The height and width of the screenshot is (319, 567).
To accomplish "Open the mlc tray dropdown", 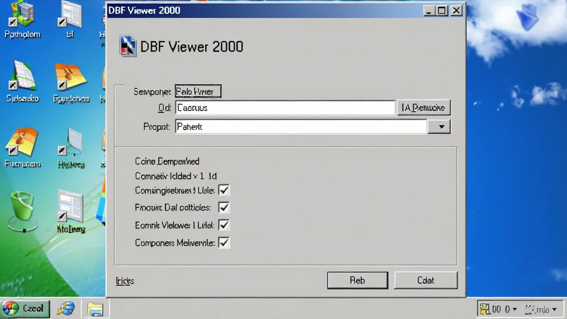I will (554, 310).
